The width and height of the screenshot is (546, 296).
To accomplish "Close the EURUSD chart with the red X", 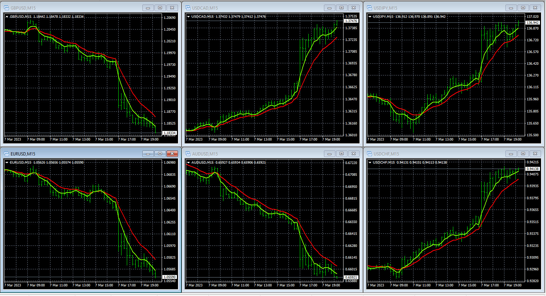I will [x=172, y=154].
